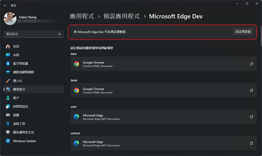Open external link icon for .htm default
Screen dimensions: 262x156
tap(251, 64)
